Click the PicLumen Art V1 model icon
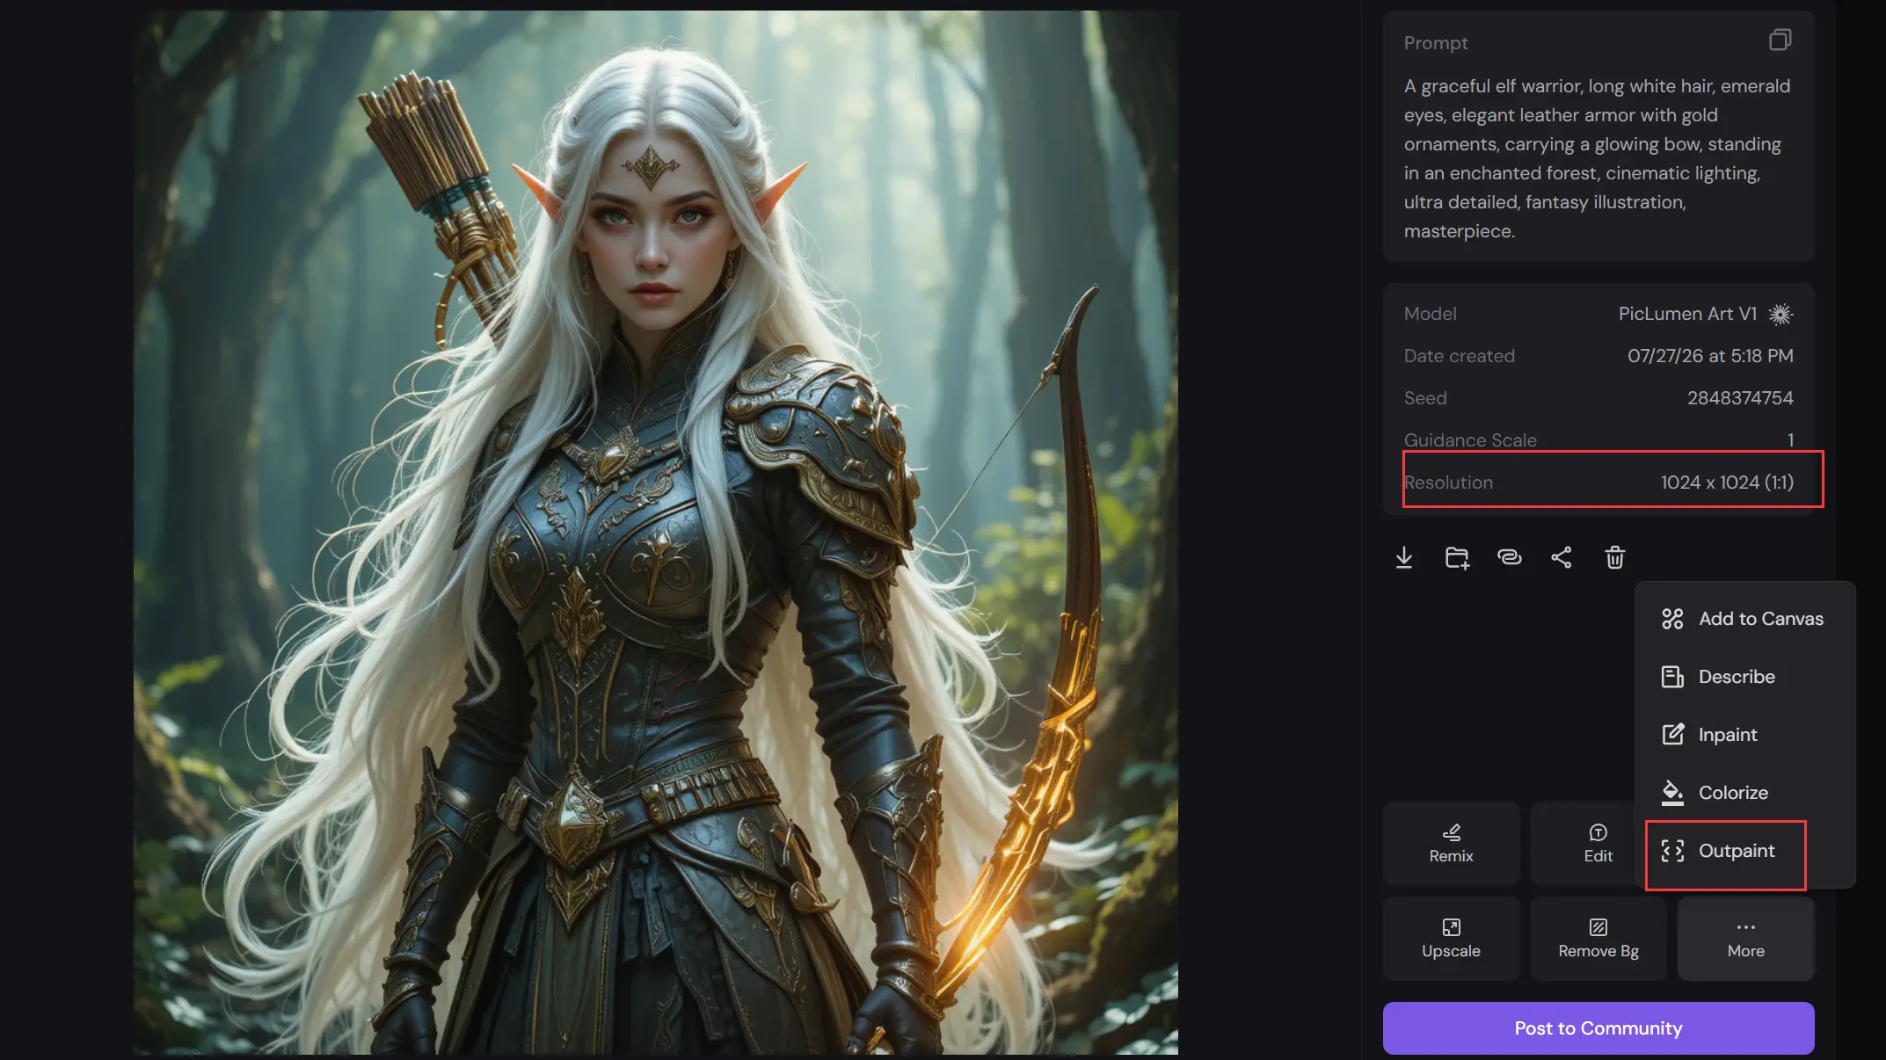Screen dimensions: 1886x1060 (x=1780, y=314)
